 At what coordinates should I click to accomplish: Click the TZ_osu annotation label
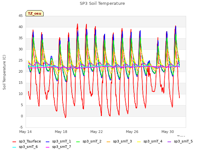click(35, 13)
